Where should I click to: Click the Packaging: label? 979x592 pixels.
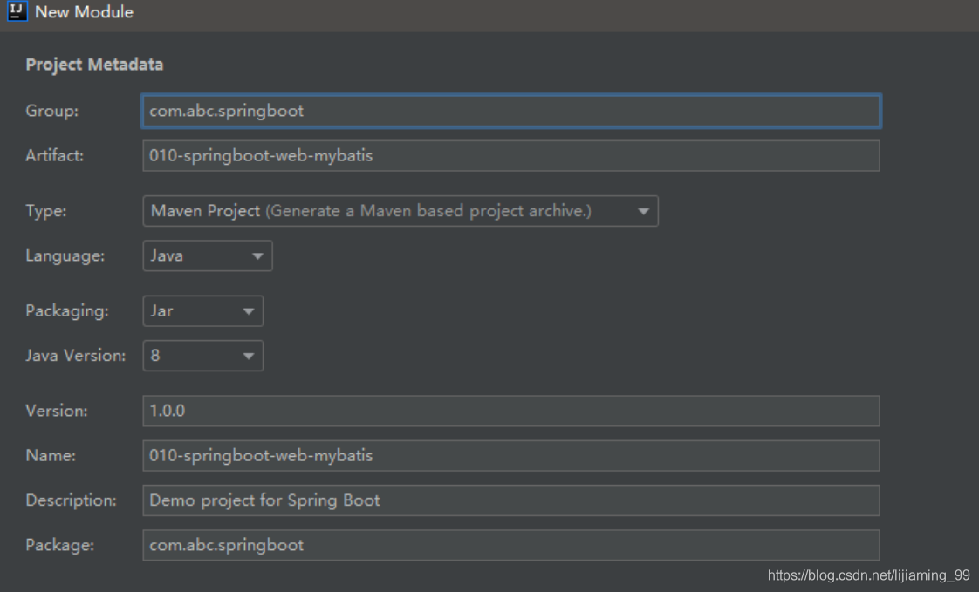[x=67, y=310]
